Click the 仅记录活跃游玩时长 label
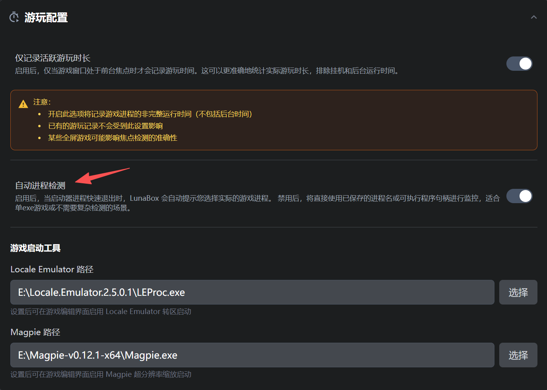547x390 pixels. [x=53, y=58]
